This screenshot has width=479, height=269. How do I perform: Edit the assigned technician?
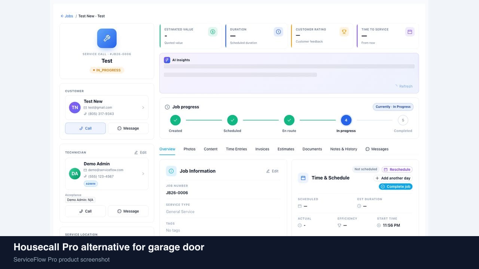(x=140, y=152)
